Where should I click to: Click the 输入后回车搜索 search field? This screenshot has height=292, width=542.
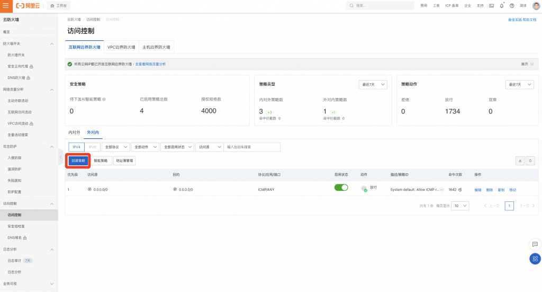252,147
